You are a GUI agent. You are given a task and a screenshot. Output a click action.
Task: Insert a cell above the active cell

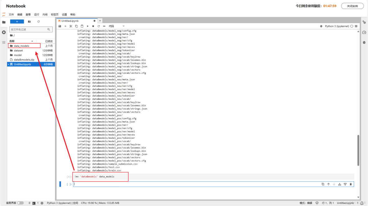point(340,184)
